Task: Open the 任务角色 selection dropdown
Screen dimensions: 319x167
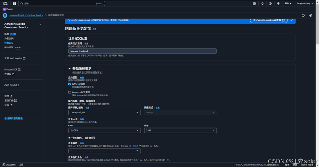Action: pos(105,150)
